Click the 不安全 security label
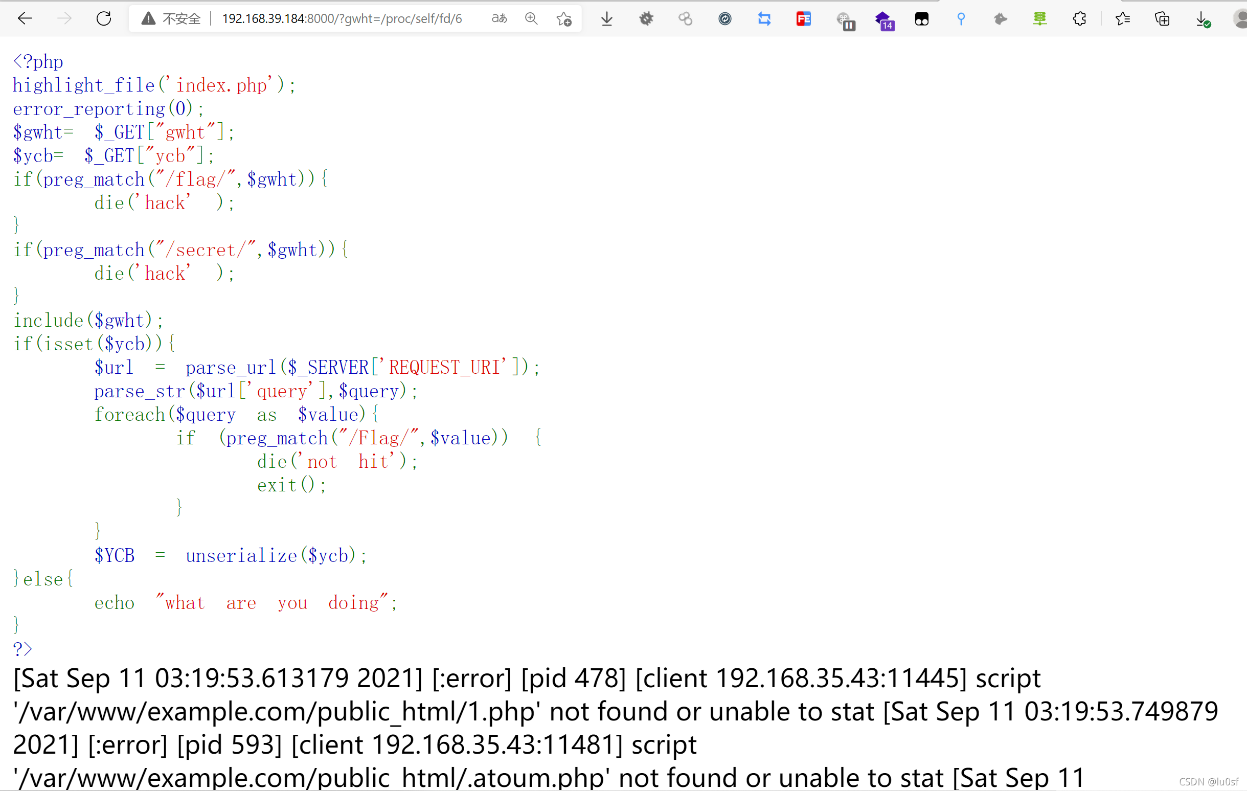The width and height of the screenshot is (1247, 791). pos(182,19)
